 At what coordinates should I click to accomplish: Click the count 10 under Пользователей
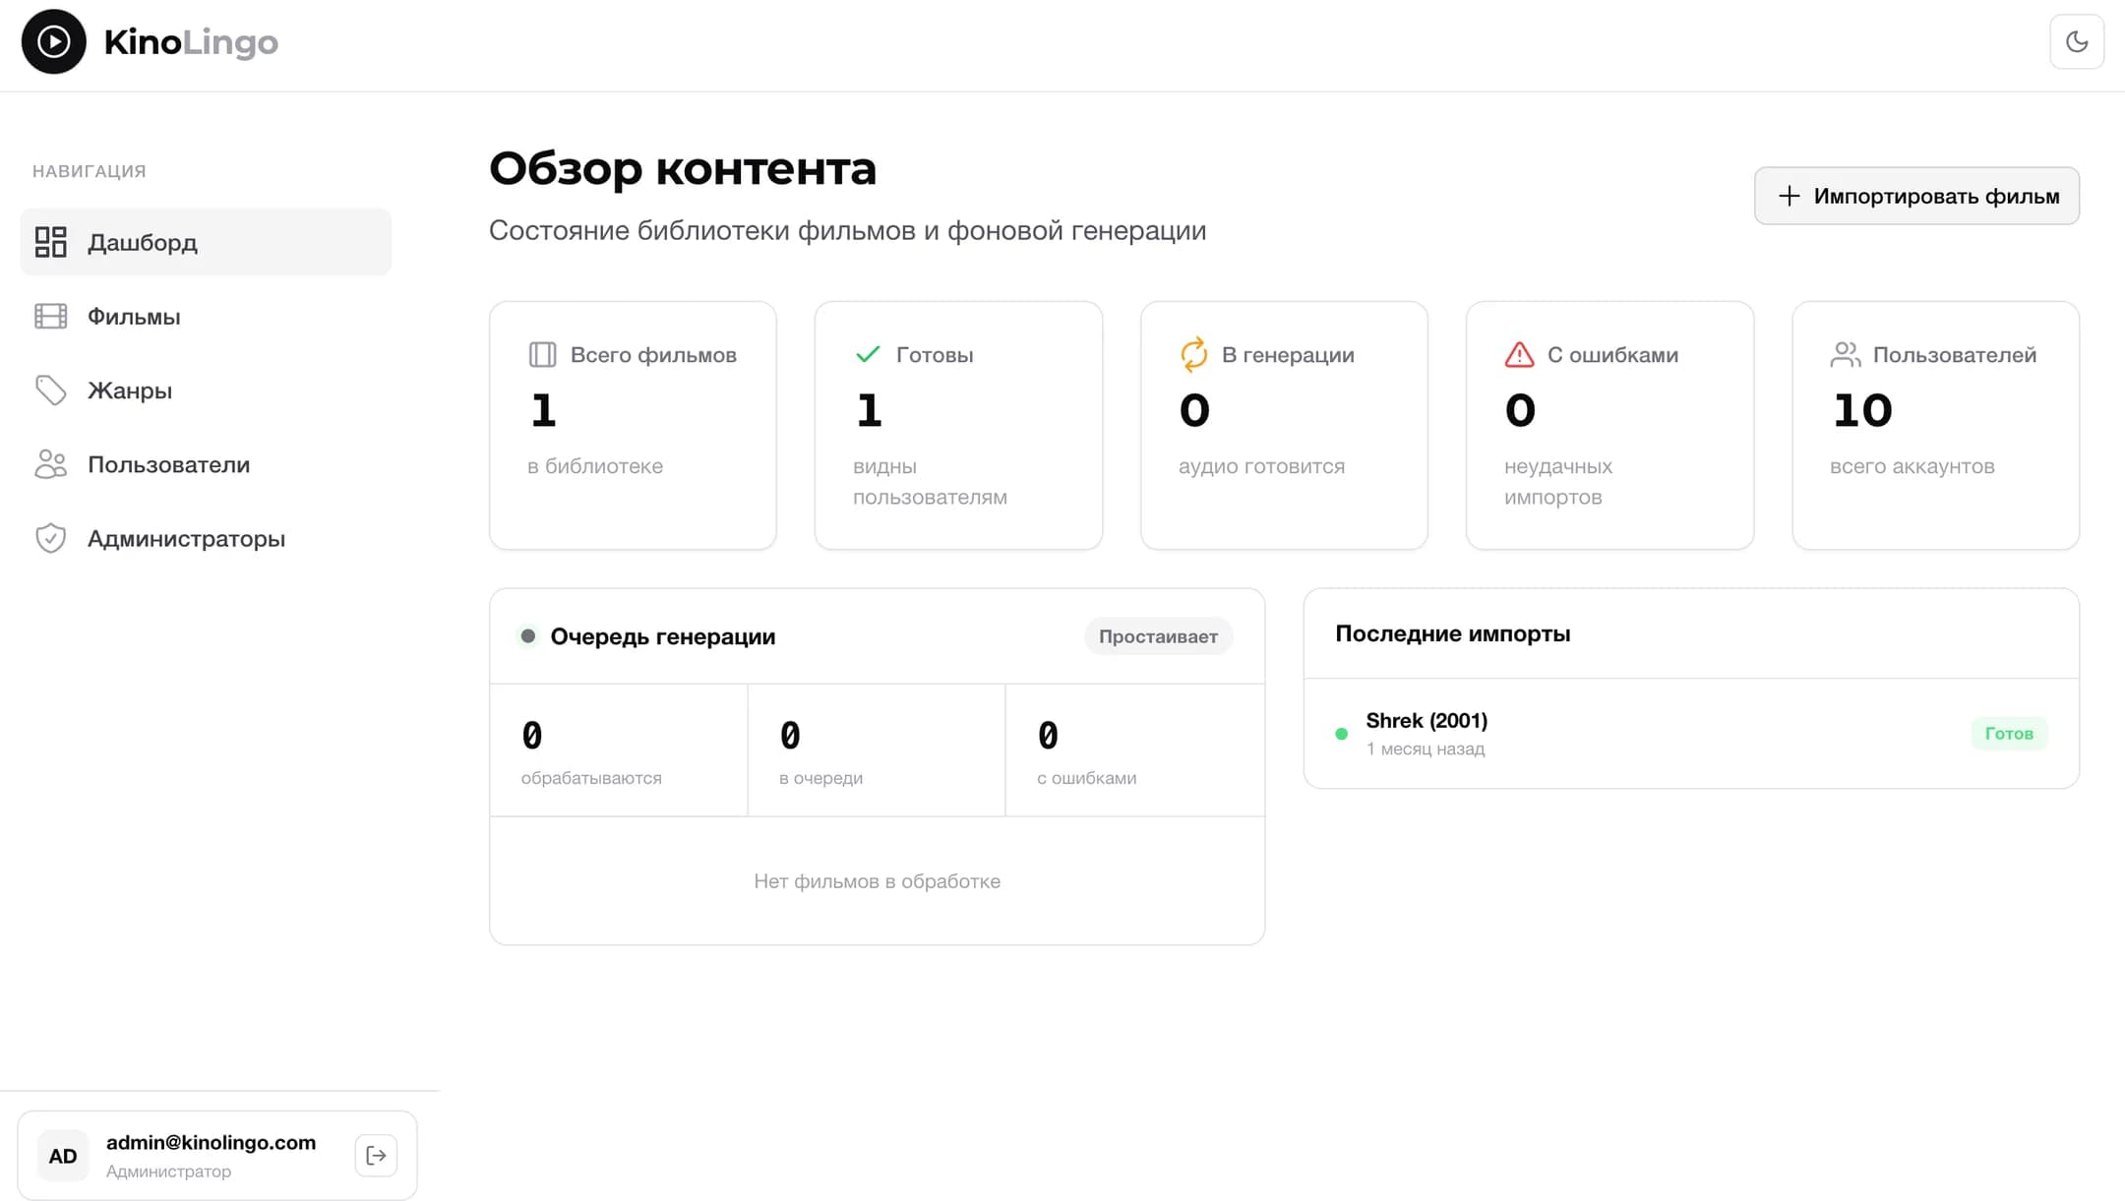1861,410
